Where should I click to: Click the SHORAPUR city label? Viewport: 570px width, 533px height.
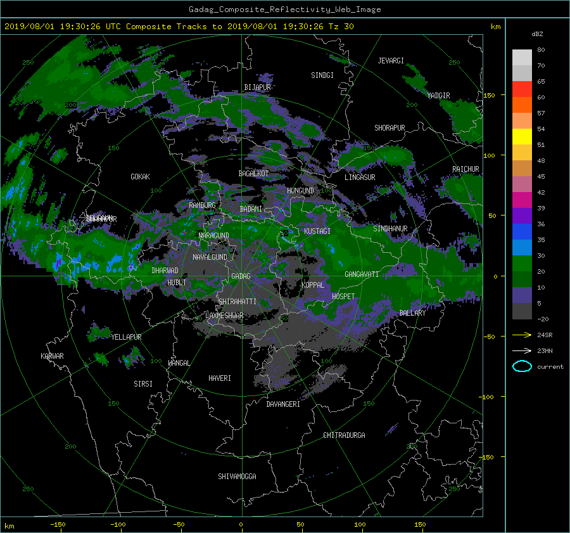point(389,128)
